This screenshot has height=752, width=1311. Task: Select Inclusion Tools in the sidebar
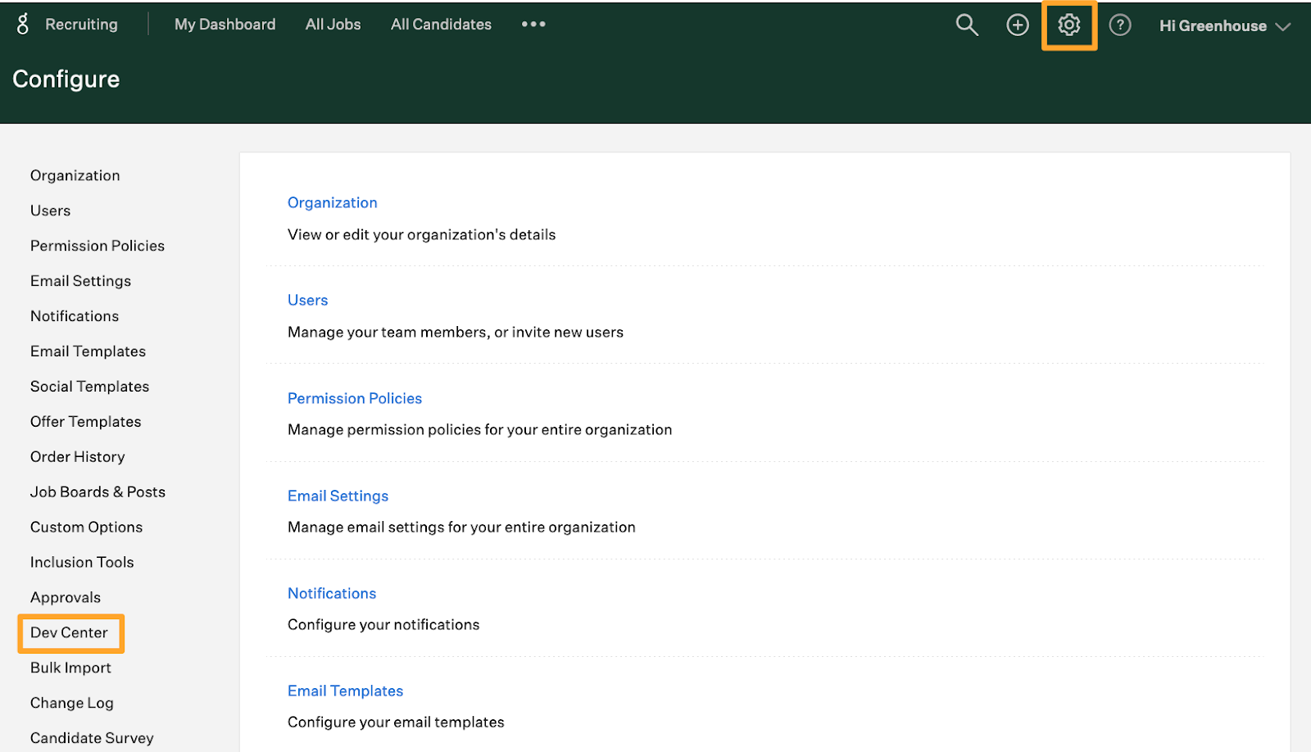click(x=82, y=562)
